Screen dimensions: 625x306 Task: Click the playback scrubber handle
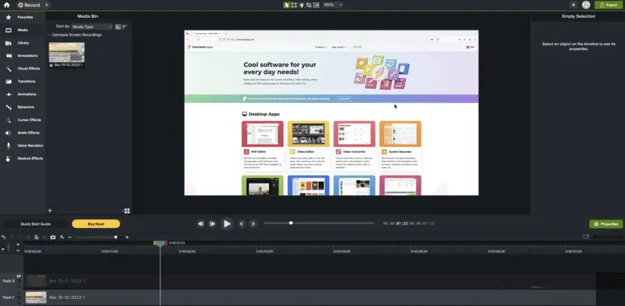coord(291,223)
